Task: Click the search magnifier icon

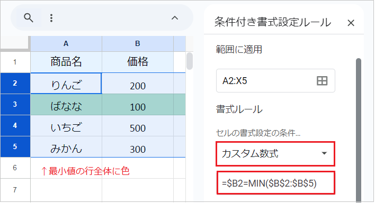Action: (x=29, y=18)
